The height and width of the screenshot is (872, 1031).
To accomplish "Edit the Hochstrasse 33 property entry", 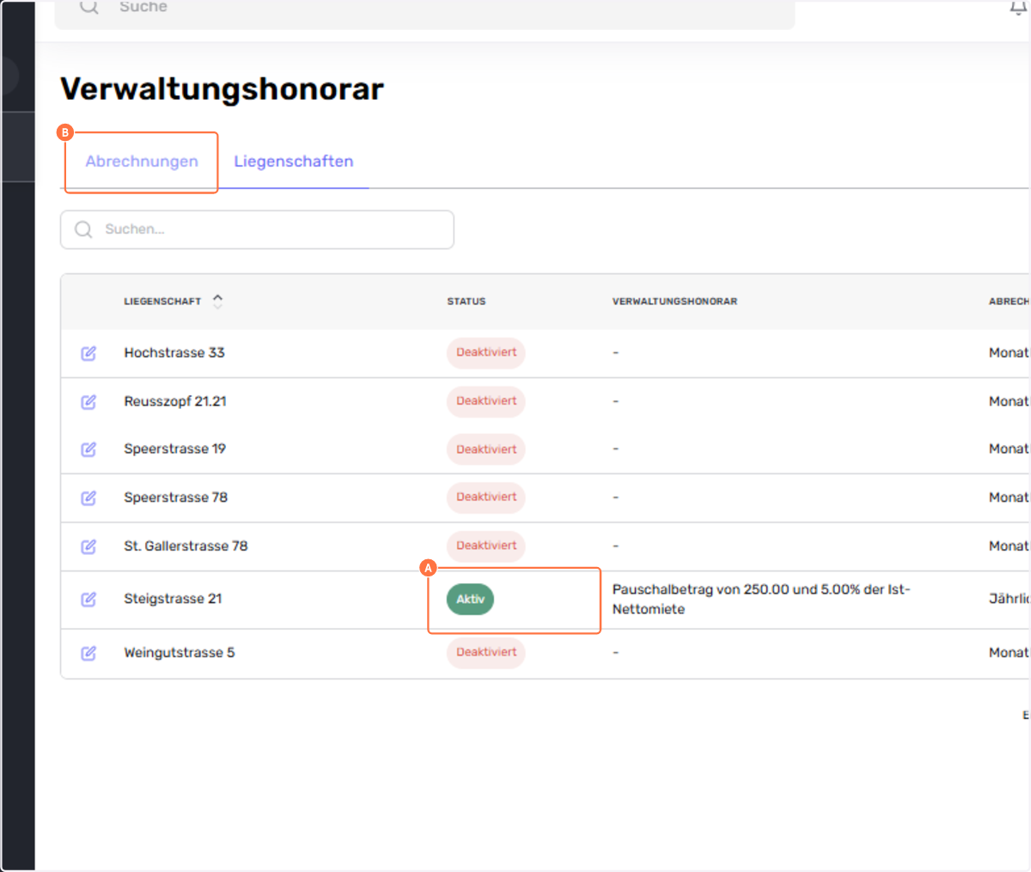I will click(x=88, y=353).
